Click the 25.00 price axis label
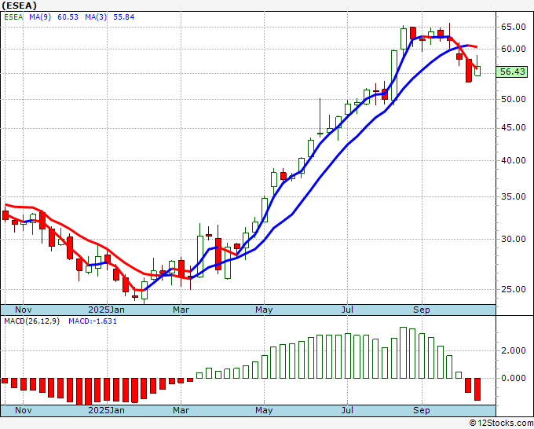 pos(514,289)
